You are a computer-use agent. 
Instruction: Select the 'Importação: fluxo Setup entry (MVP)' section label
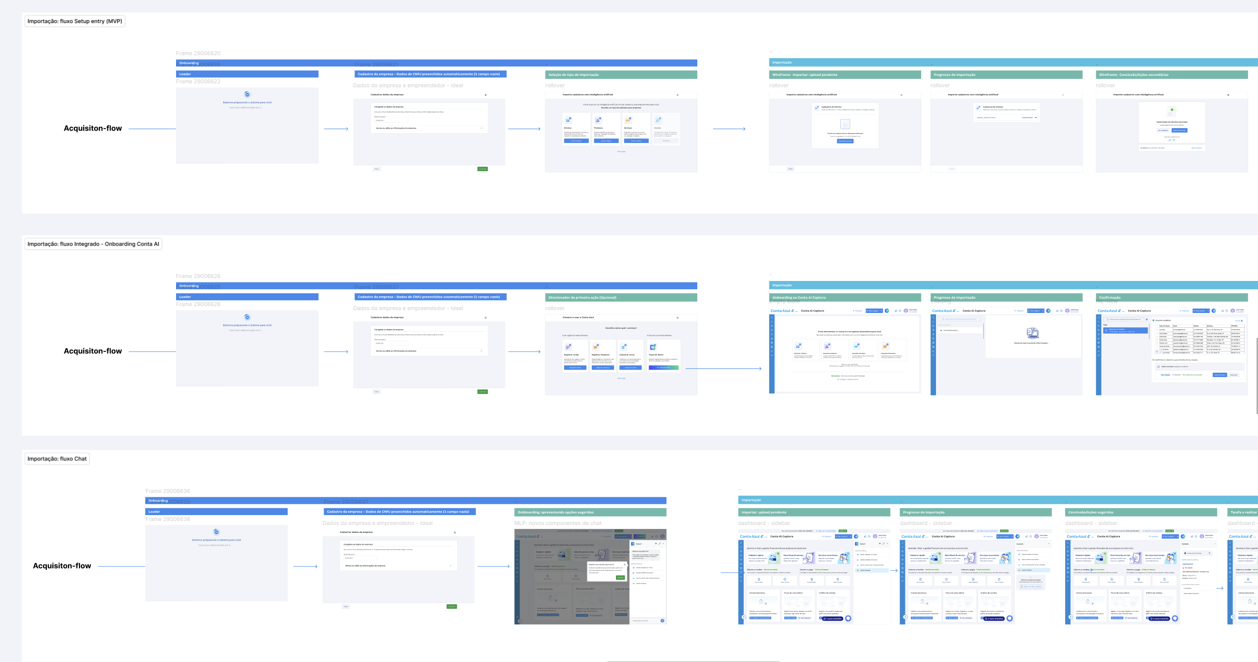(75, 21)
